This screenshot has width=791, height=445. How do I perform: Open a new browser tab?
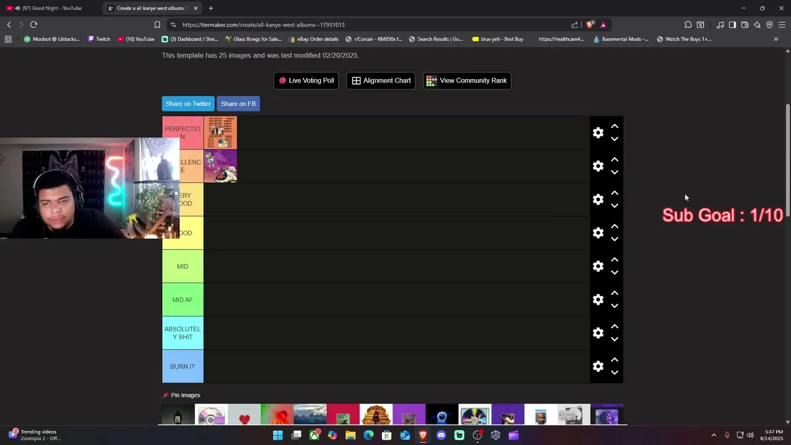[211, 8]
